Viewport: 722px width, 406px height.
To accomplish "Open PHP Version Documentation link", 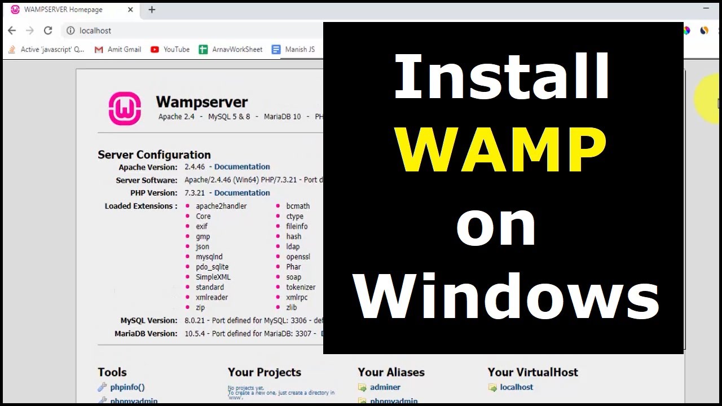I will click(242, 193).
